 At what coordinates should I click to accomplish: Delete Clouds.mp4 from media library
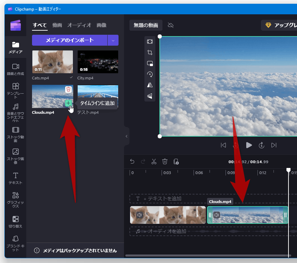pyautogui.click(x=68, y=89)
